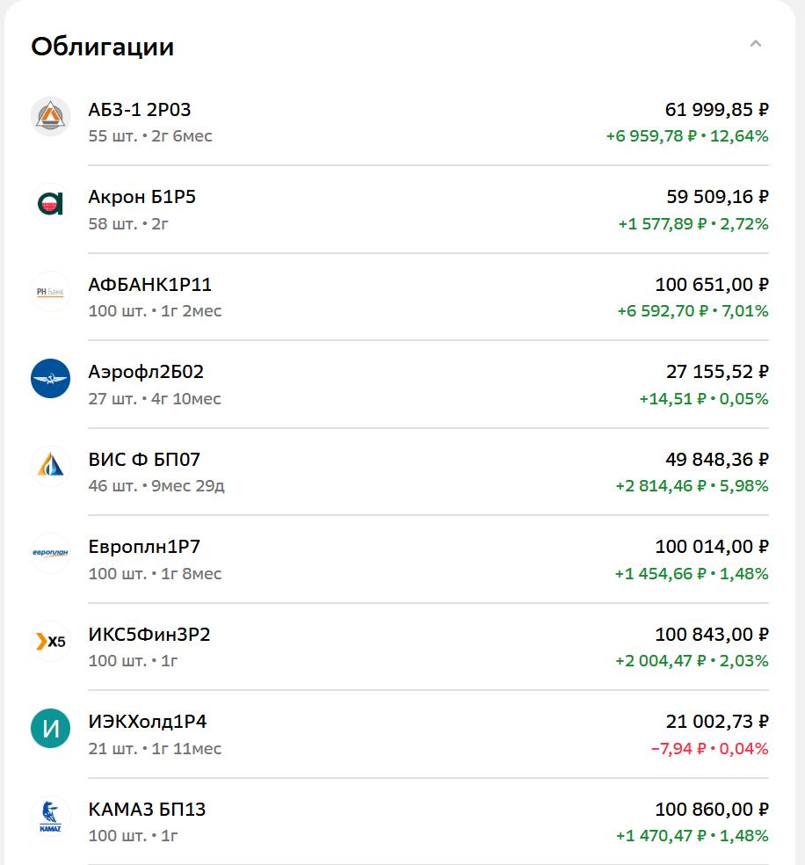Click the Европлан logo icon
Viewport: 805px width, 865px height.
pos(50,554)
